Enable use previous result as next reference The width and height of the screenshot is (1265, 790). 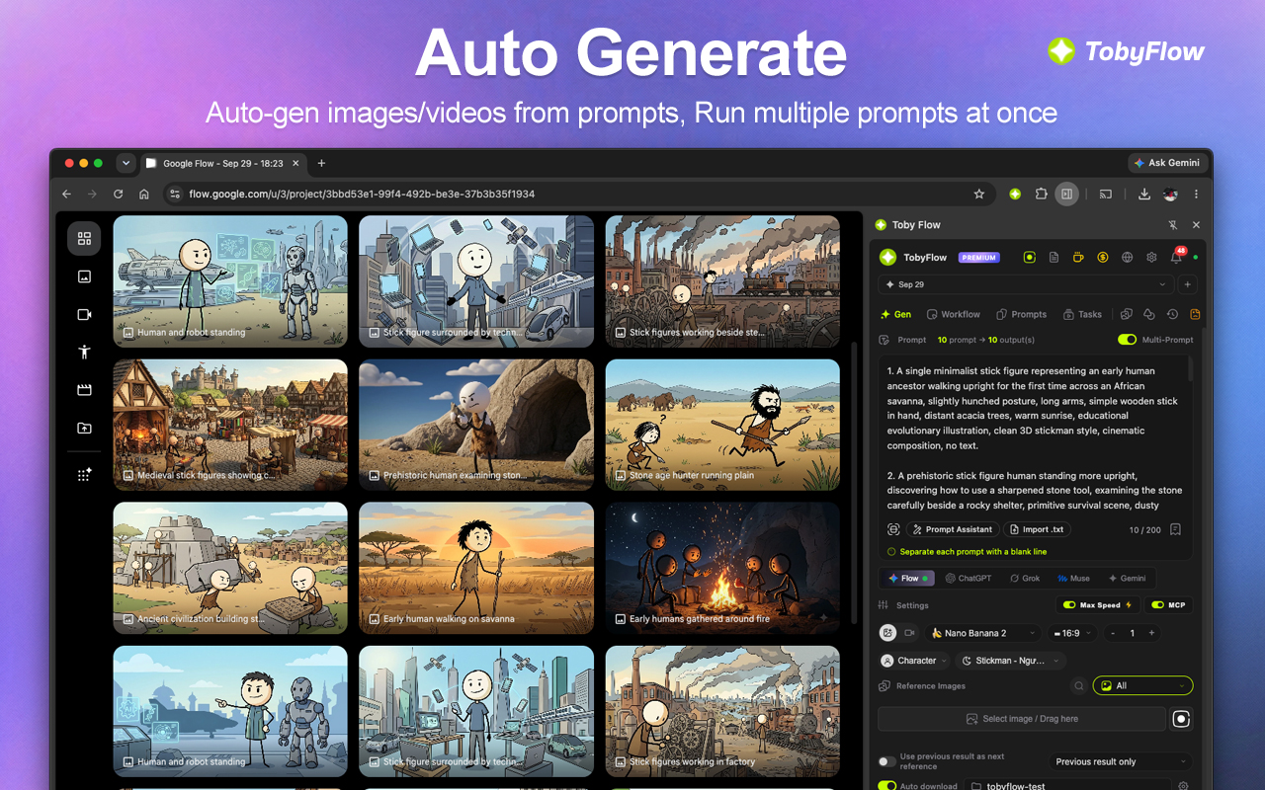(886, 761)
